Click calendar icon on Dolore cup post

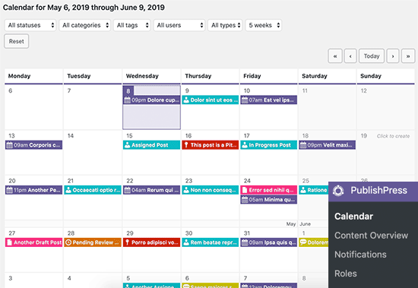(x=128, y=100)
